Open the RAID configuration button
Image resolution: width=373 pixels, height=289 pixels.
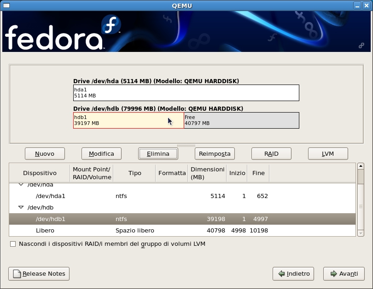[271, 154]
